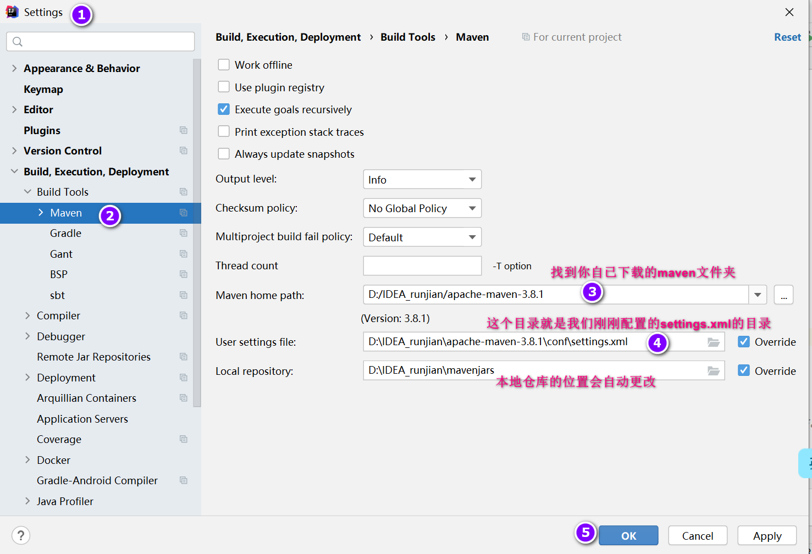Expand the Version Control section
Viewport: 812px width, 554px height.
[x=14, y=151]
